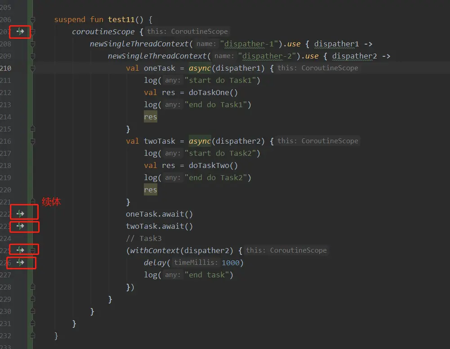450x349 pixels.
Task: Click suspend call icon on withContext line
Action: (x=20, y=250)
